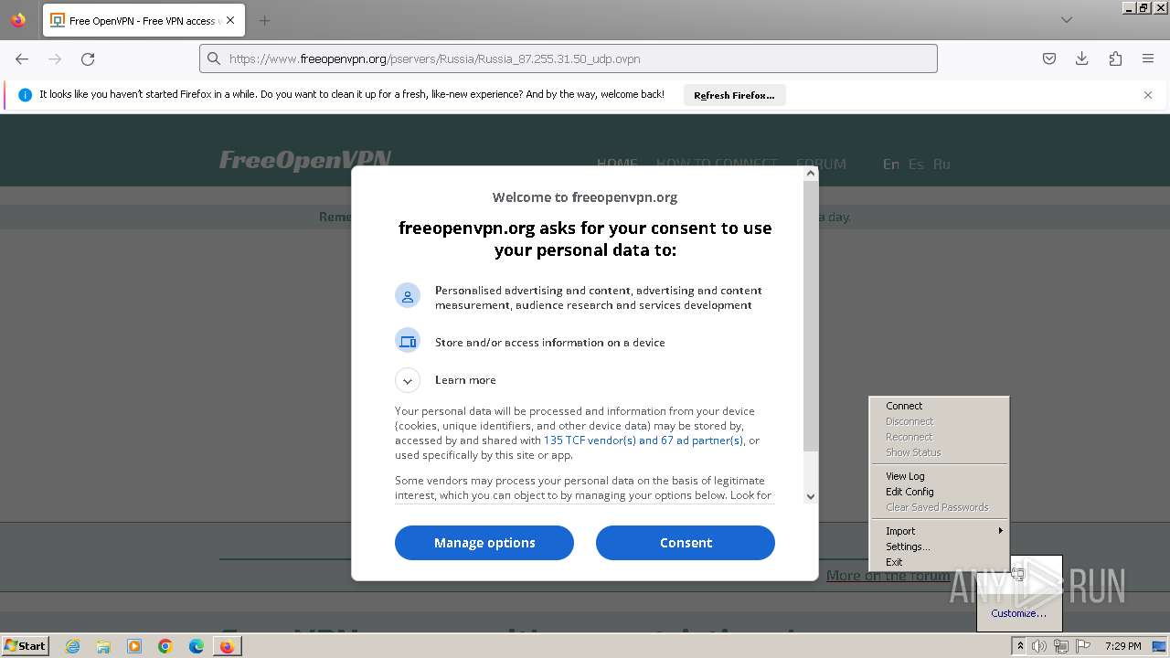Close the Free OpenVPN tab
The width and height of the screenshot is (1170, 658).
pos(230,20)
